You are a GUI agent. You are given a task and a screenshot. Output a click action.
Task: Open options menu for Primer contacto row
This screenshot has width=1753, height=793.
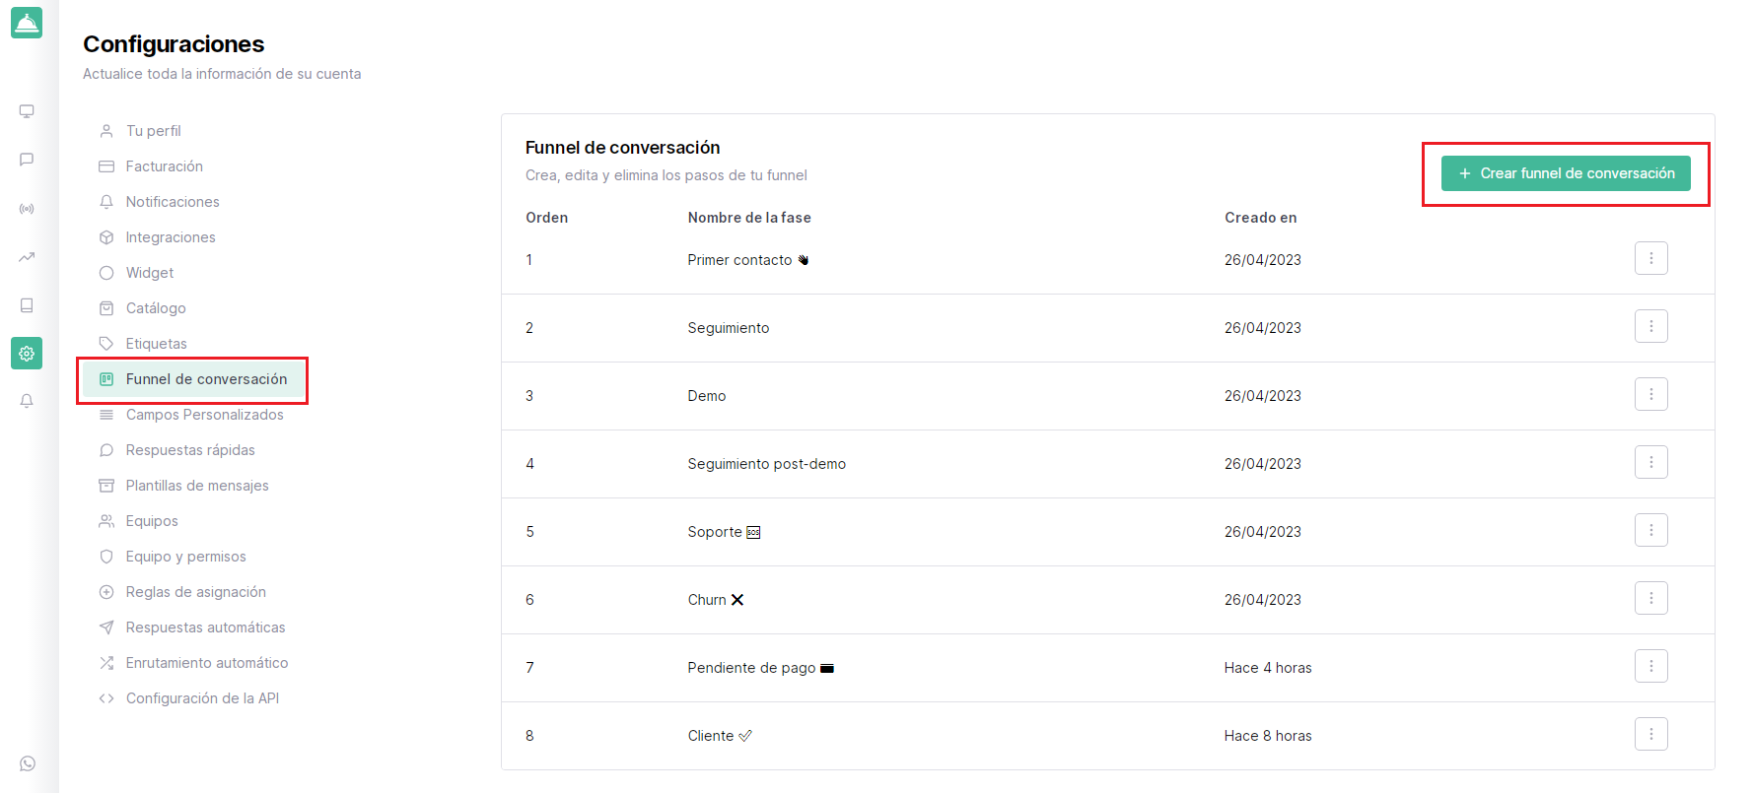pos(1650,258)
